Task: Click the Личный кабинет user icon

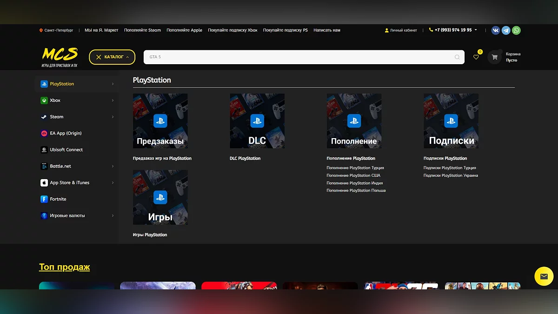Action: (386, 30)
